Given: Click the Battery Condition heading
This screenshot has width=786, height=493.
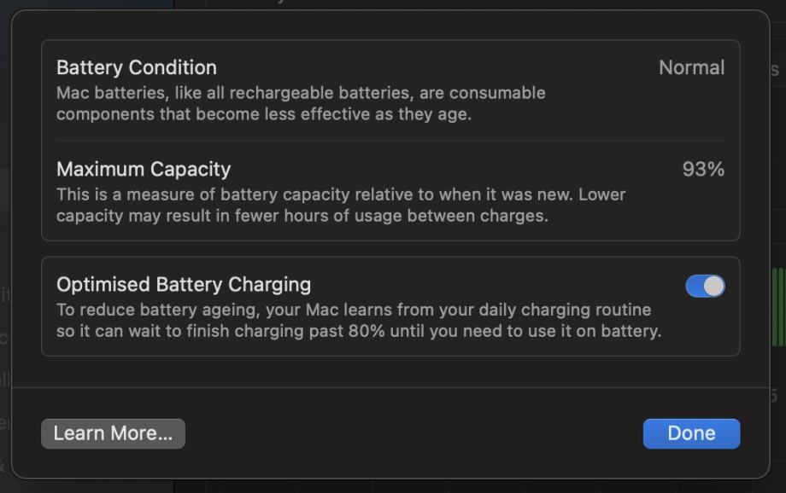Looking at the screenshot, I should coord(137,67).
